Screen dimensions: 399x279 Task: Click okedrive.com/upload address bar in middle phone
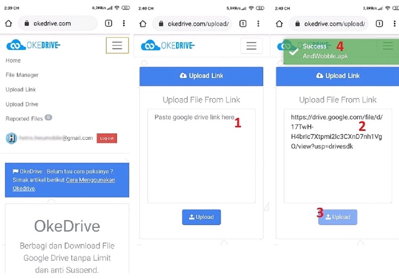[x=192, y=23]
